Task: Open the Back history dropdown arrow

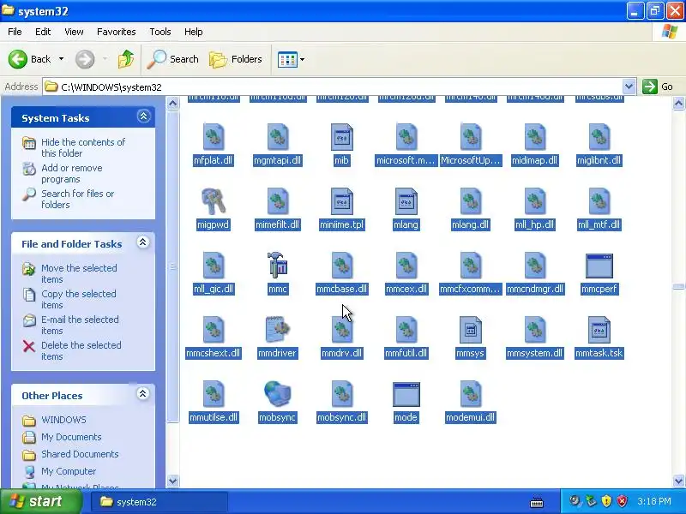Action: coord(61,59)
